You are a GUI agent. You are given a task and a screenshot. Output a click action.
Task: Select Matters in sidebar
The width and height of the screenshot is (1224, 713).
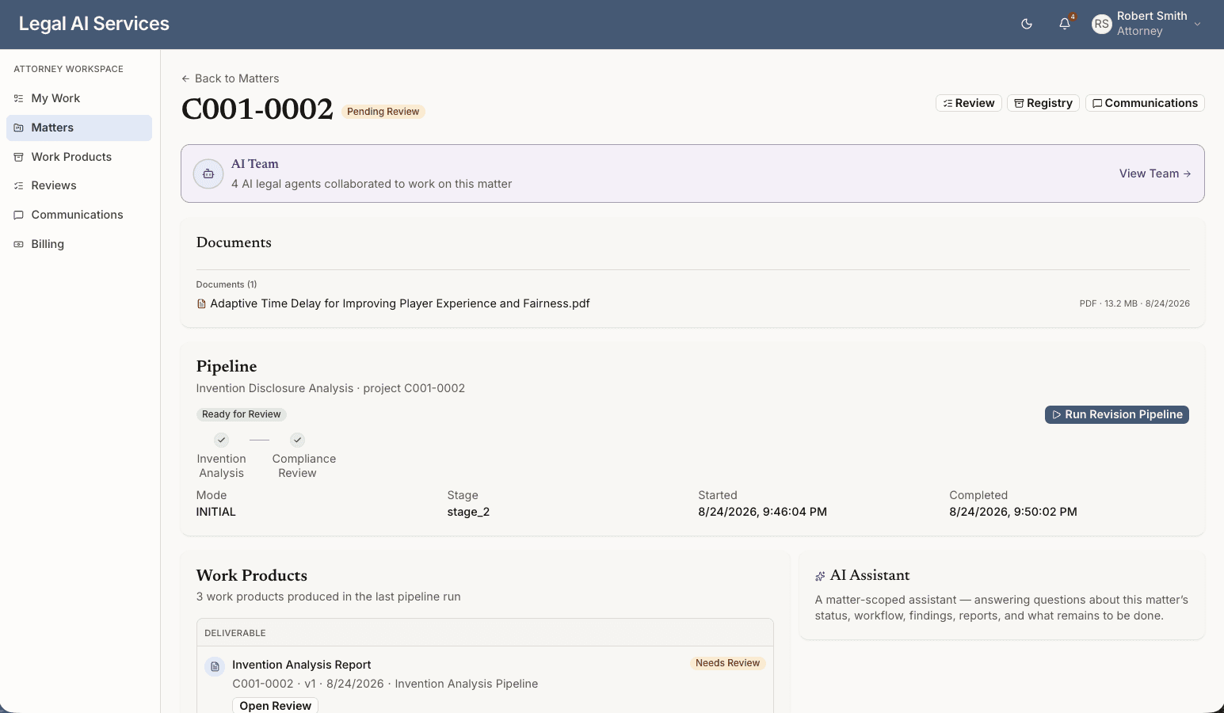pyautogui.click(x=79, y=128)
